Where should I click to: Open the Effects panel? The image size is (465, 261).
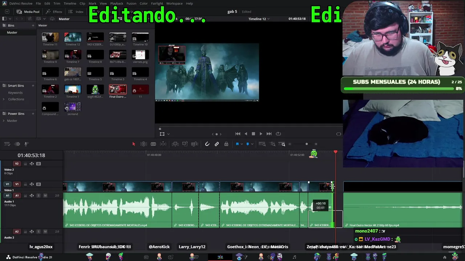coord(54,12)
